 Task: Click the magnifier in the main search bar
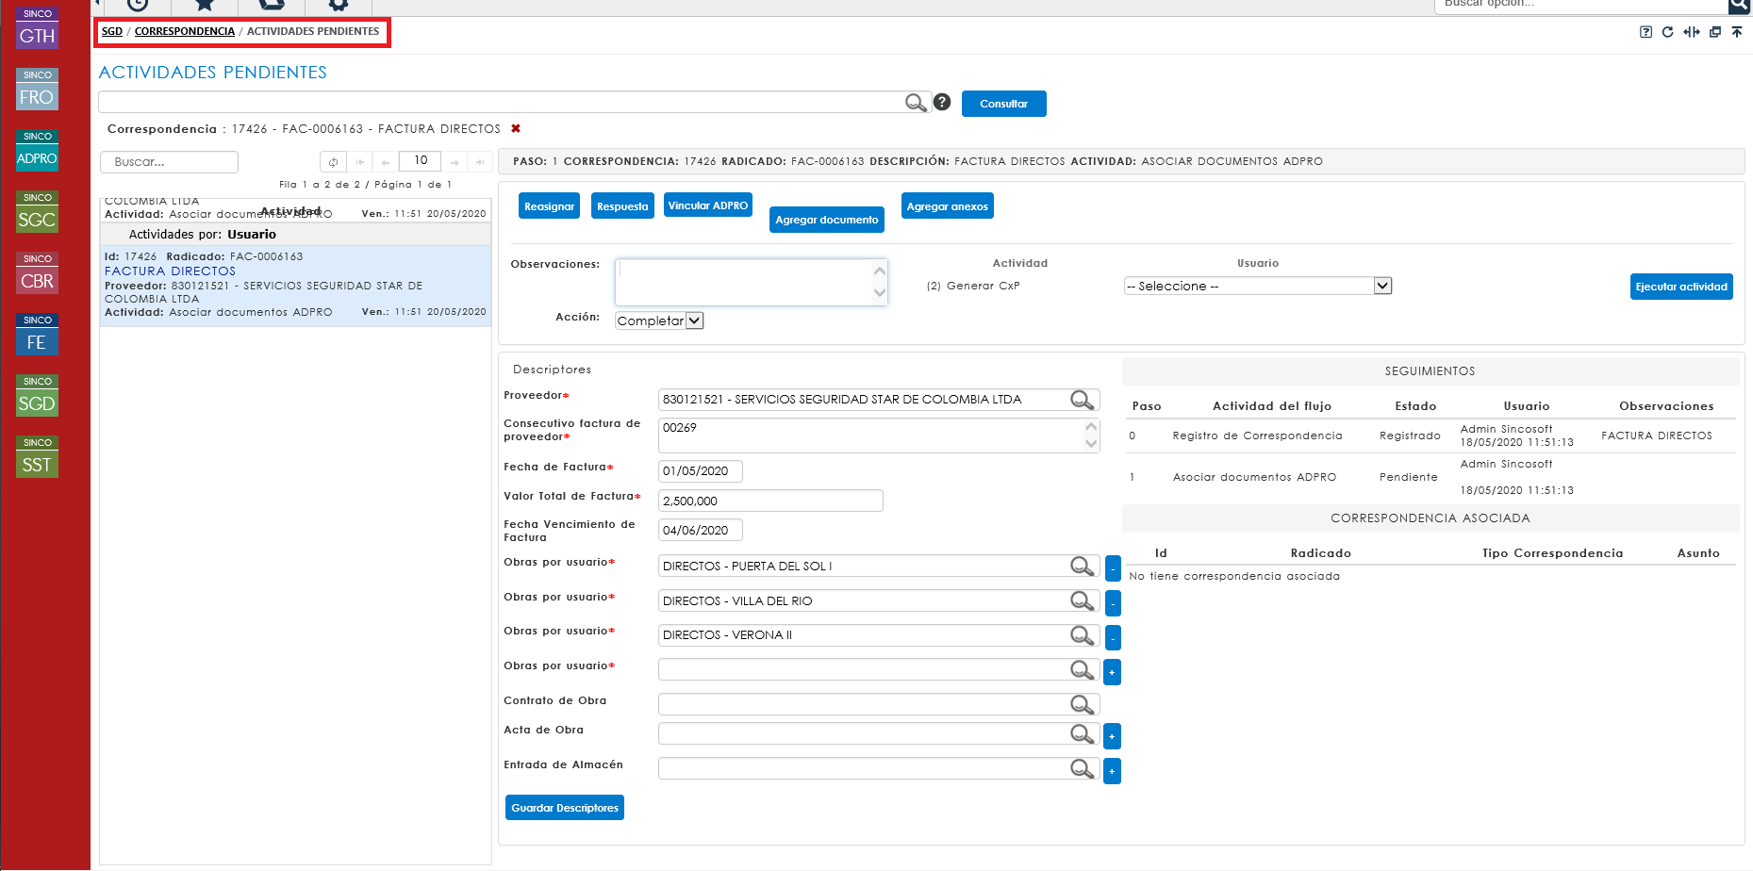(x=916, y=103)
